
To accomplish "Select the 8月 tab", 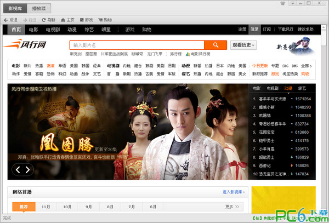I will pyautogui.click(x=110, y=207).
